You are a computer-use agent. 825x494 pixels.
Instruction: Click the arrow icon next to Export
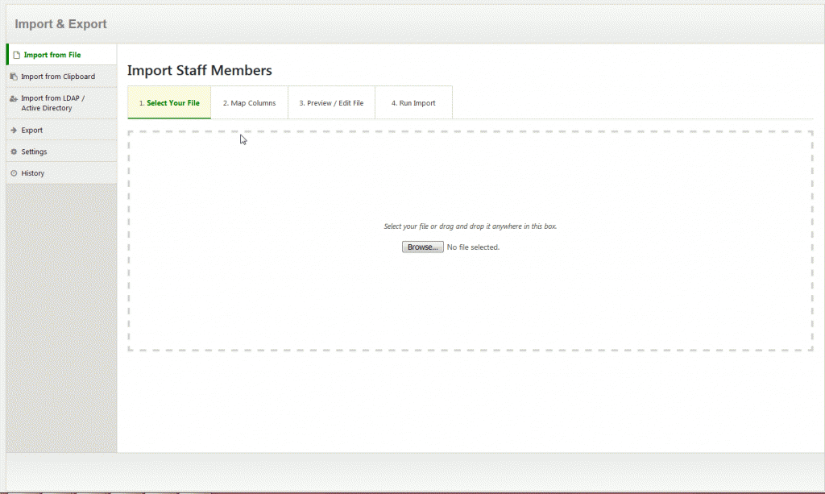pos(14,130)
